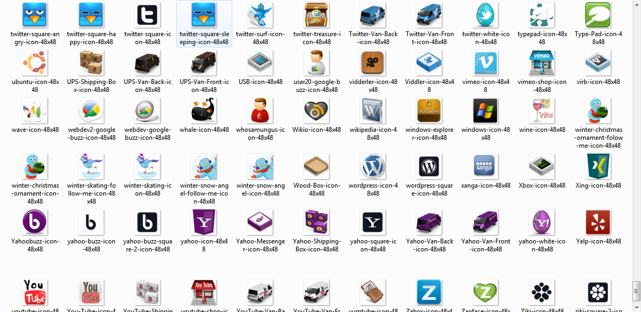641x312 pixels.
Task: Select the windows-icon-48x48 flag icon
Action: (x=486, y=111)
